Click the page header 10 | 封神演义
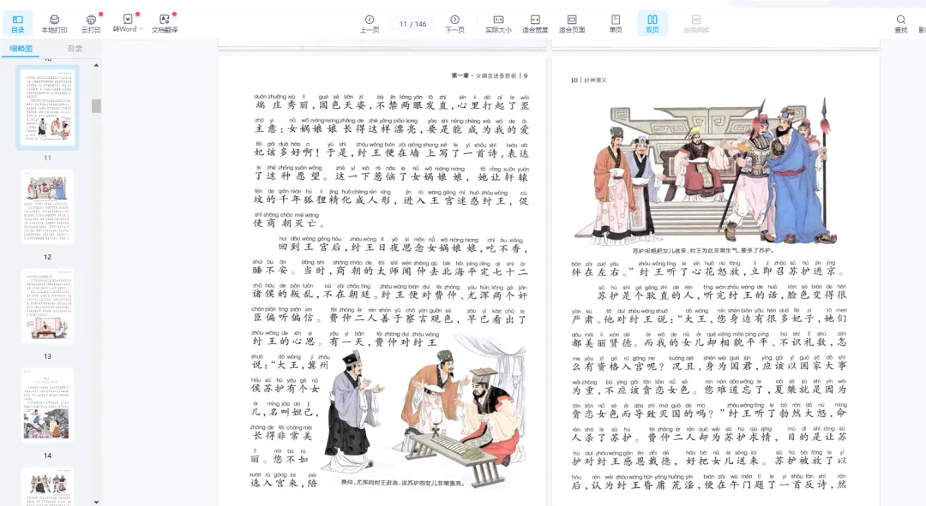 click(589, 80)
